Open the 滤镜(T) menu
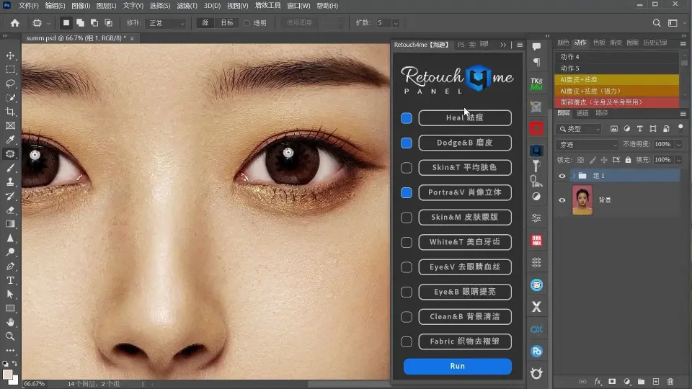The width and height of the screenshot is (692, 389). 187,6
